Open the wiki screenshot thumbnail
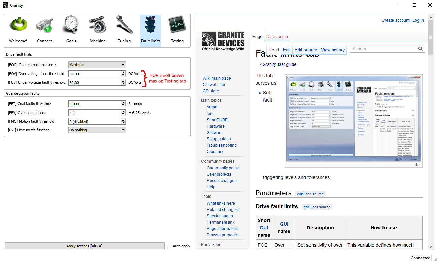 click(353, 118)
